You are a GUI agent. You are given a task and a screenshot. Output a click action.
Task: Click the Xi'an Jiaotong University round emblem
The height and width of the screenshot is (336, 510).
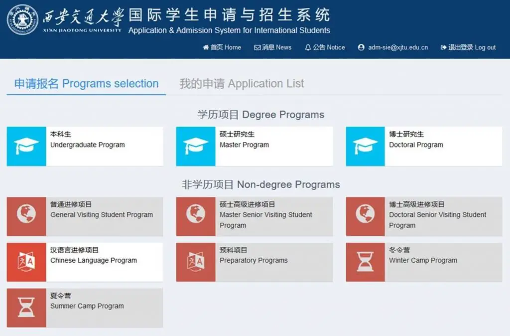(22, 19)
